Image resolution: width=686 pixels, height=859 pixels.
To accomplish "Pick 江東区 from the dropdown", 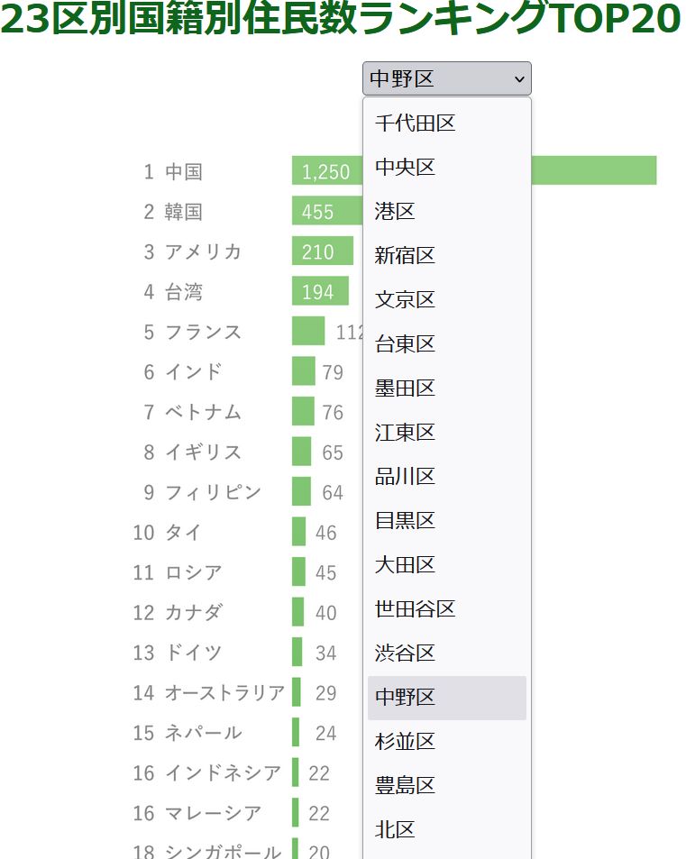I will 446,433.
